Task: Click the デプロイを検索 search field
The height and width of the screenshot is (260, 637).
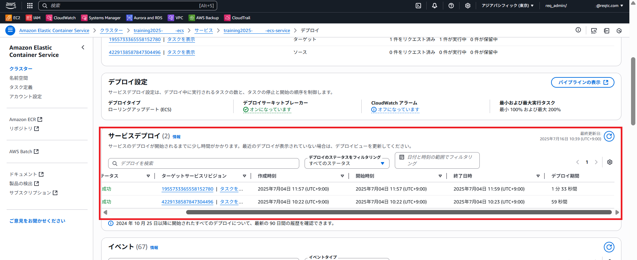Action: coord(204,163)
